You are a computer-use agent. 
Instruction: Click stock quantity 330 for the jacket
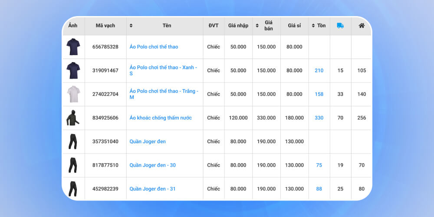tap(319, 118)
